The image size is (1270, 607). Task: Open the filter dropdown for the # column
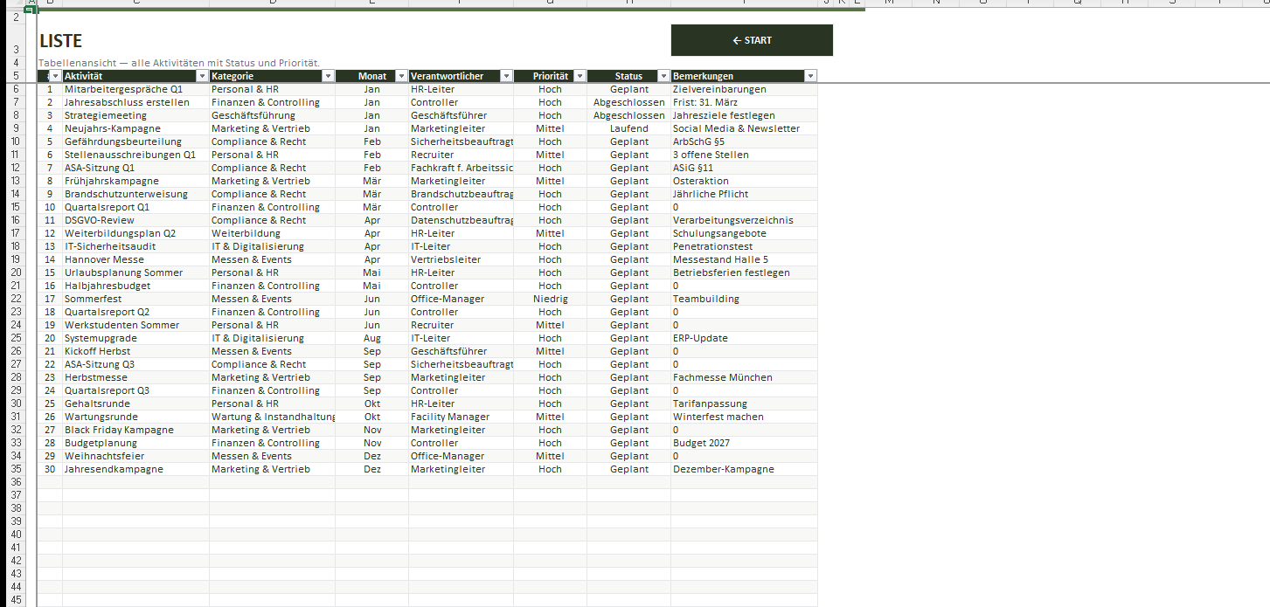pyautogui.click(x=55, y=77)
